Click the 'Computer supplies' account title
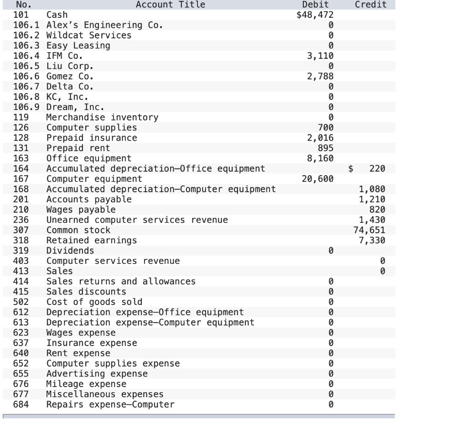Screen dimensions: 467x430 91,128
